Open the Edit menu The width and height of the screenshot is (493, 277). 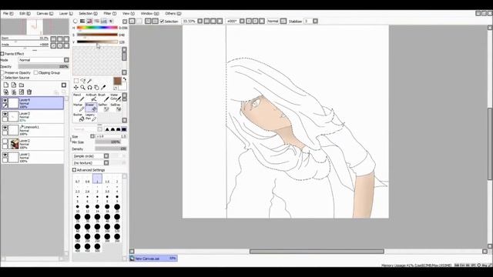25,14
